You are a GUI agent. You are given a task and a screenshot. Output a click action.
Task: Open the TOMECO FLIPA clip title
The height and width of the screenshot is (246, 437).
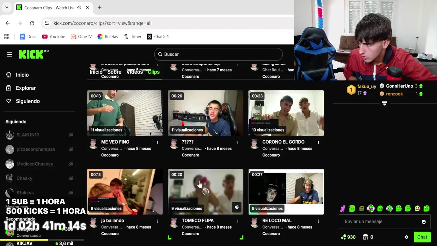[x=198, y=221]
